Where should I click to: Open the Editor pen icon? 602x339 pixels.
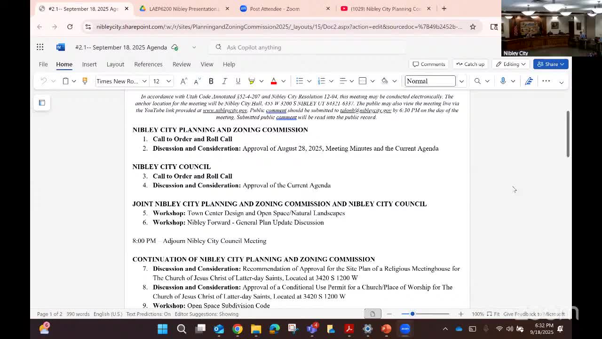point(529,81)
